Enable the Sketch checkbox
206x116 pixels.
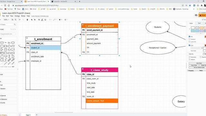tap(190, 59)
